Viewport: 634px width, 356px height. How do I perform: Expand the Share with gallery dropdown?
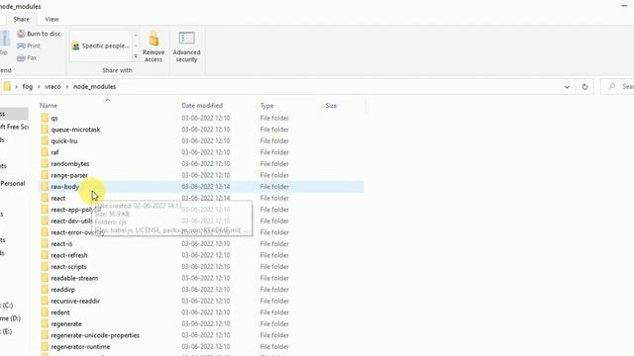(x=136, y=56)
